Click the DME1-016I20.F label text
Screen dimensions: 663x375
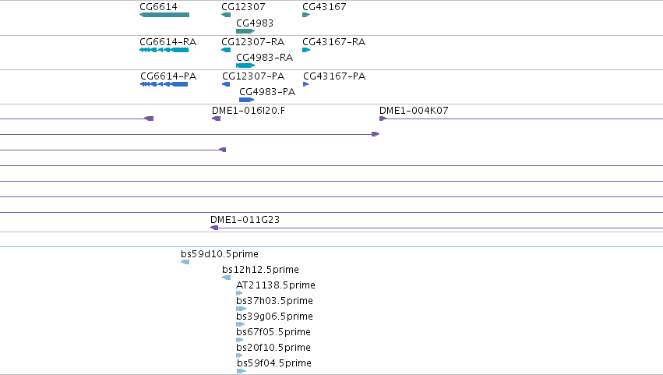click(249, 111)
